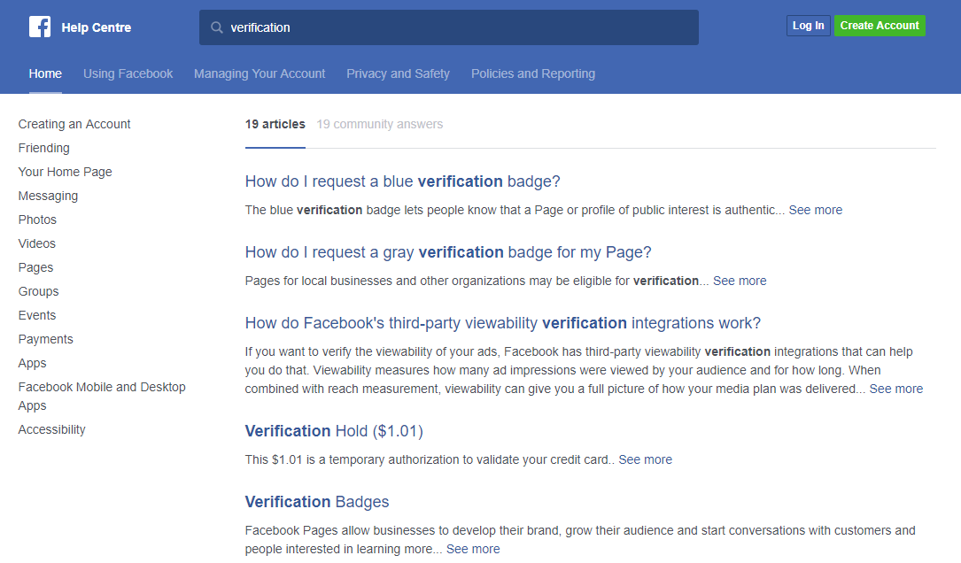Switch to 19 community answers tab

tap(379, 124)
